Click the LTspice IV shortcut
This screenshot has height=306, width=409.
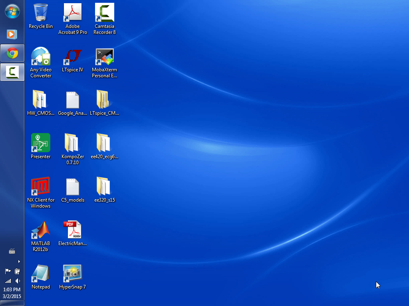pos(73,57)
